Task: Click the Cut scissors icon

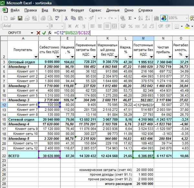Action: [x=66, y=18]
